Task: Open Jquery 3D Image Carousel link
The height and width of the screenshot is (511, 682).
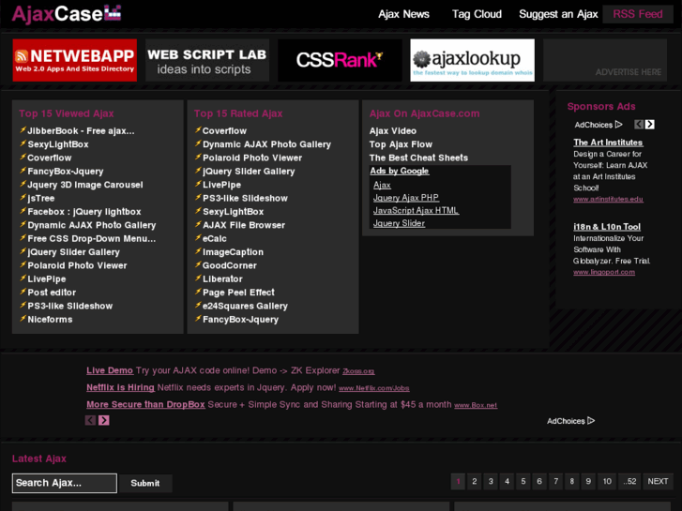Action: click(84, 185)
